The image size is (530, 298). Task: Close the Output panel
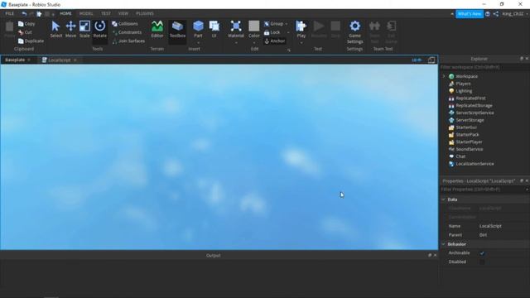pos(435,256)
